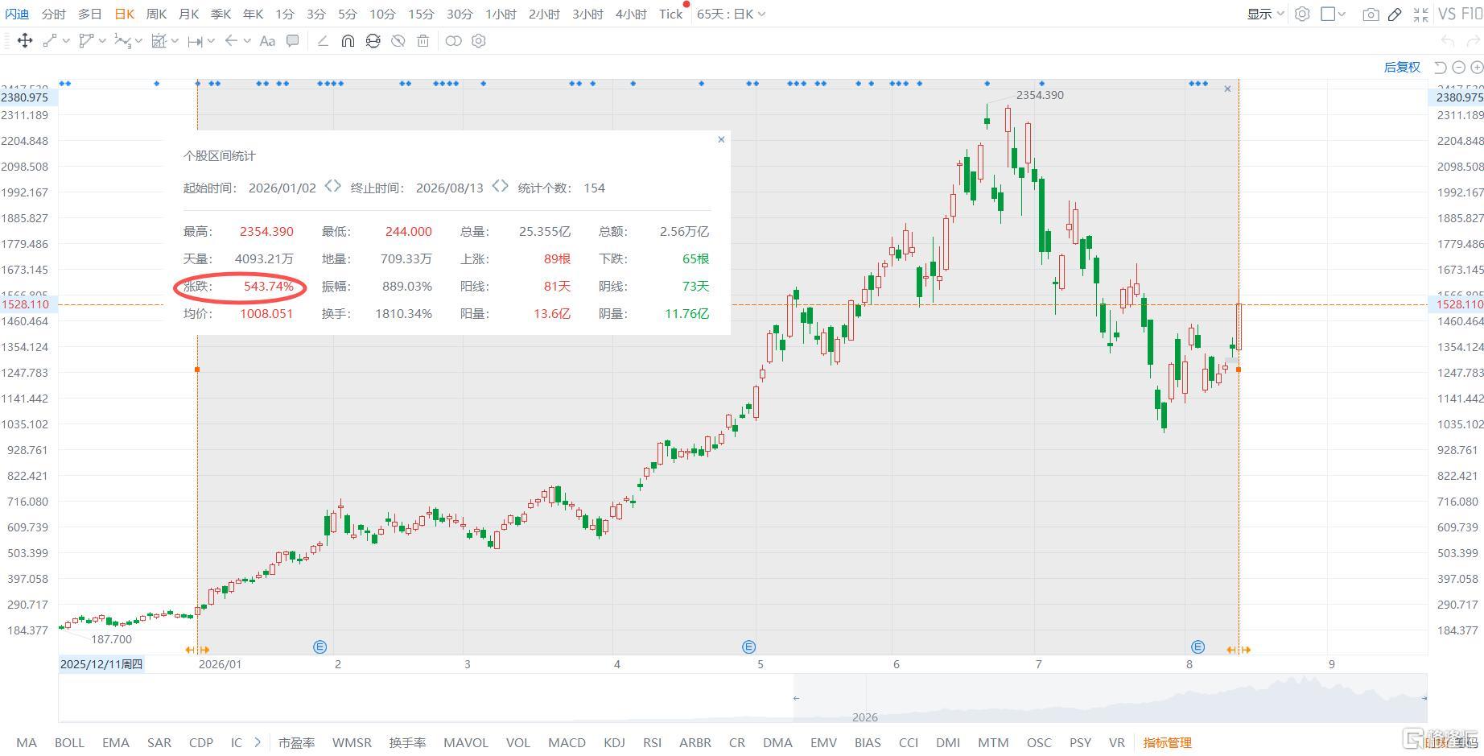
Task: Close the 个股区间统计 statistics popup
Action: tap(721, 139)
